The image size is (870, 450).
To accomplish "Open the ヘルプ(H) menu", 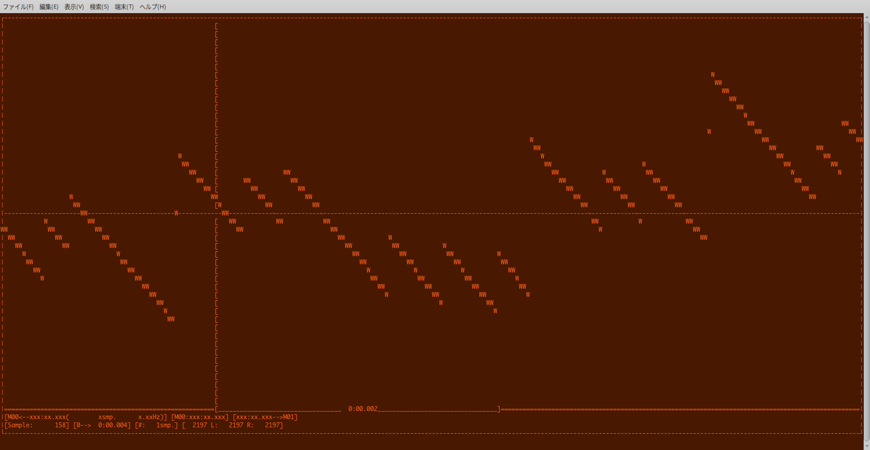I will [x=153, y=7].
